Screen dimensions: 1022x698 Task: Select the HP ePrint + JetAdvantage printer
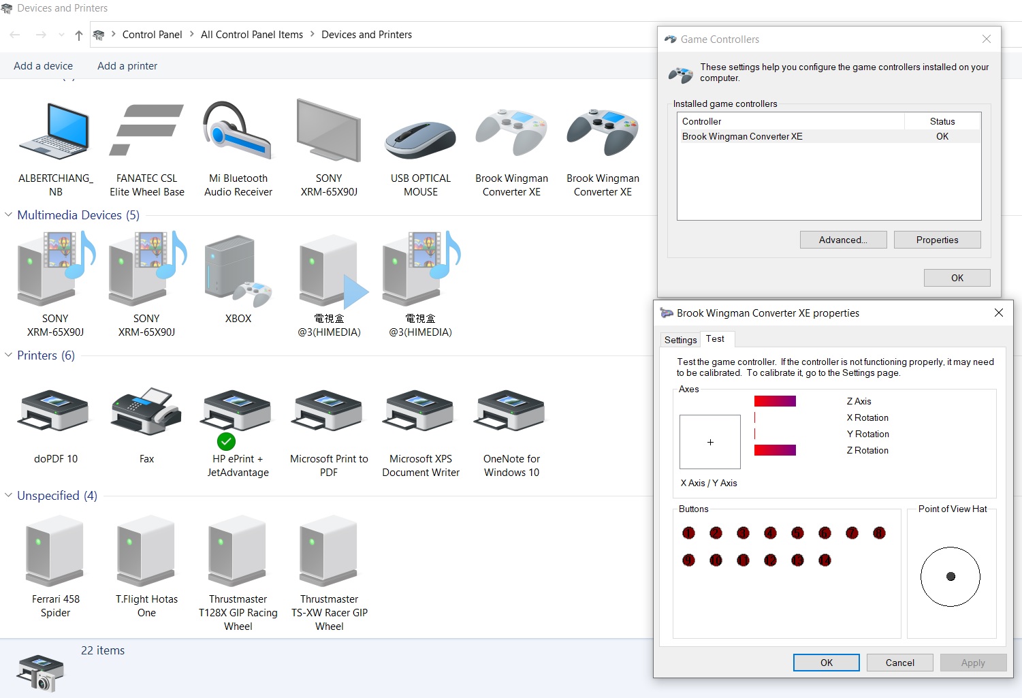click(238, 432)
